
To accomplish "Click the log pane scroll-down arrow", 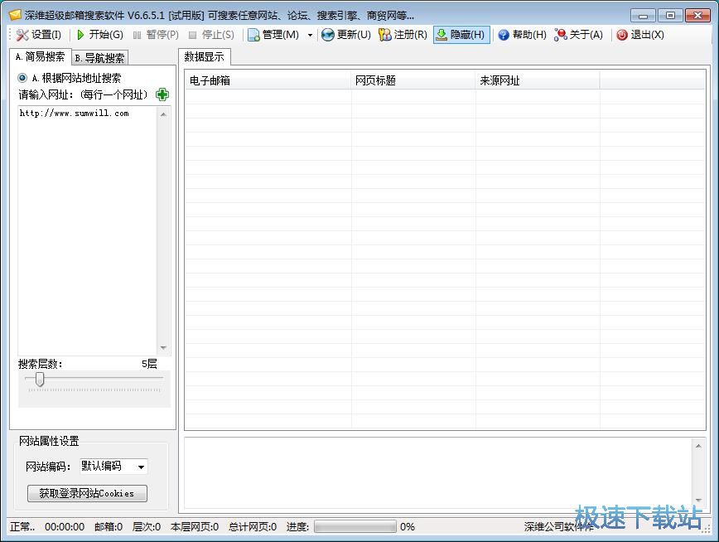I will (698, 501).
